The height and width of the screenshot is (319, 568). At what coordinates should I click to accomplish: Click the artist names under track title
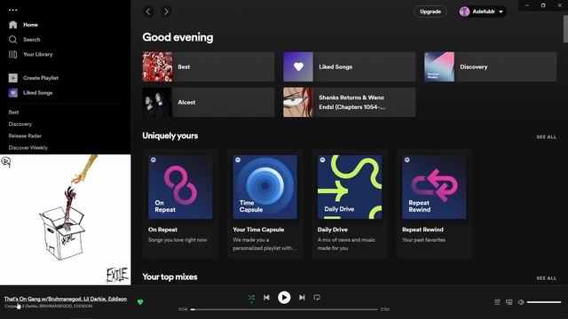[49, 306]
